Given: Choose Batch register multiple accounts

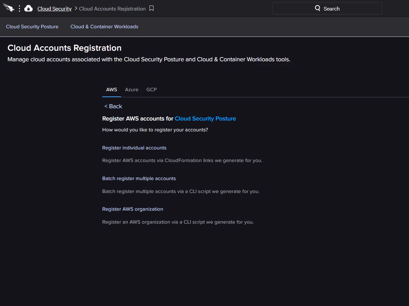Looking at the screenshot, I should click(139, 179).
